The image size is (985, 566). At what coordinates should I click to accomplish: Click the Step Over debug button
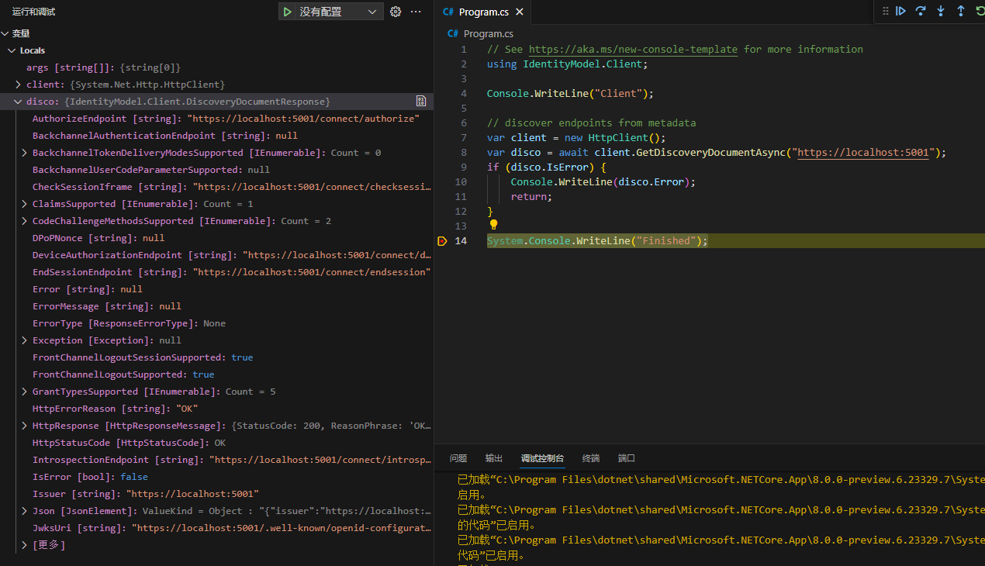(x=921, y=11)
